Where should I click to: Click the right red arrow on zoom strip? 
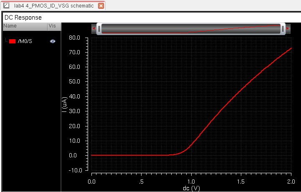click(288, 29)
